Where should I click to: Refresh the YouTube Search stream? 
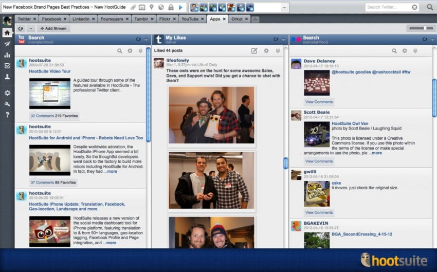point(138,39)
